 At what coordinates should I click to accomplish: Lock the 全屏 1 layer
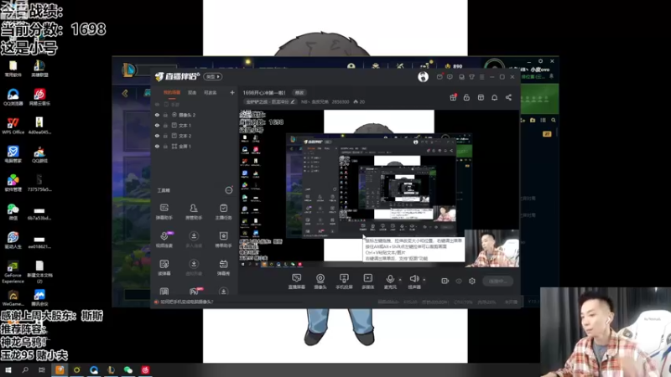[x=165, y=146]
